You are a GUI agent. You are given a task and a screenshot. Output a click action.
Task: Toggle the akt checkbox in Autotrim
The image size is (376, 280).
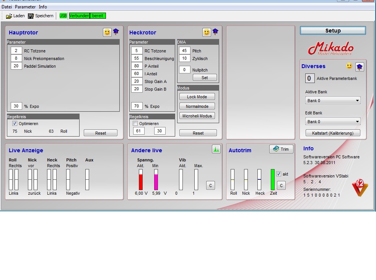pos(278,174)
